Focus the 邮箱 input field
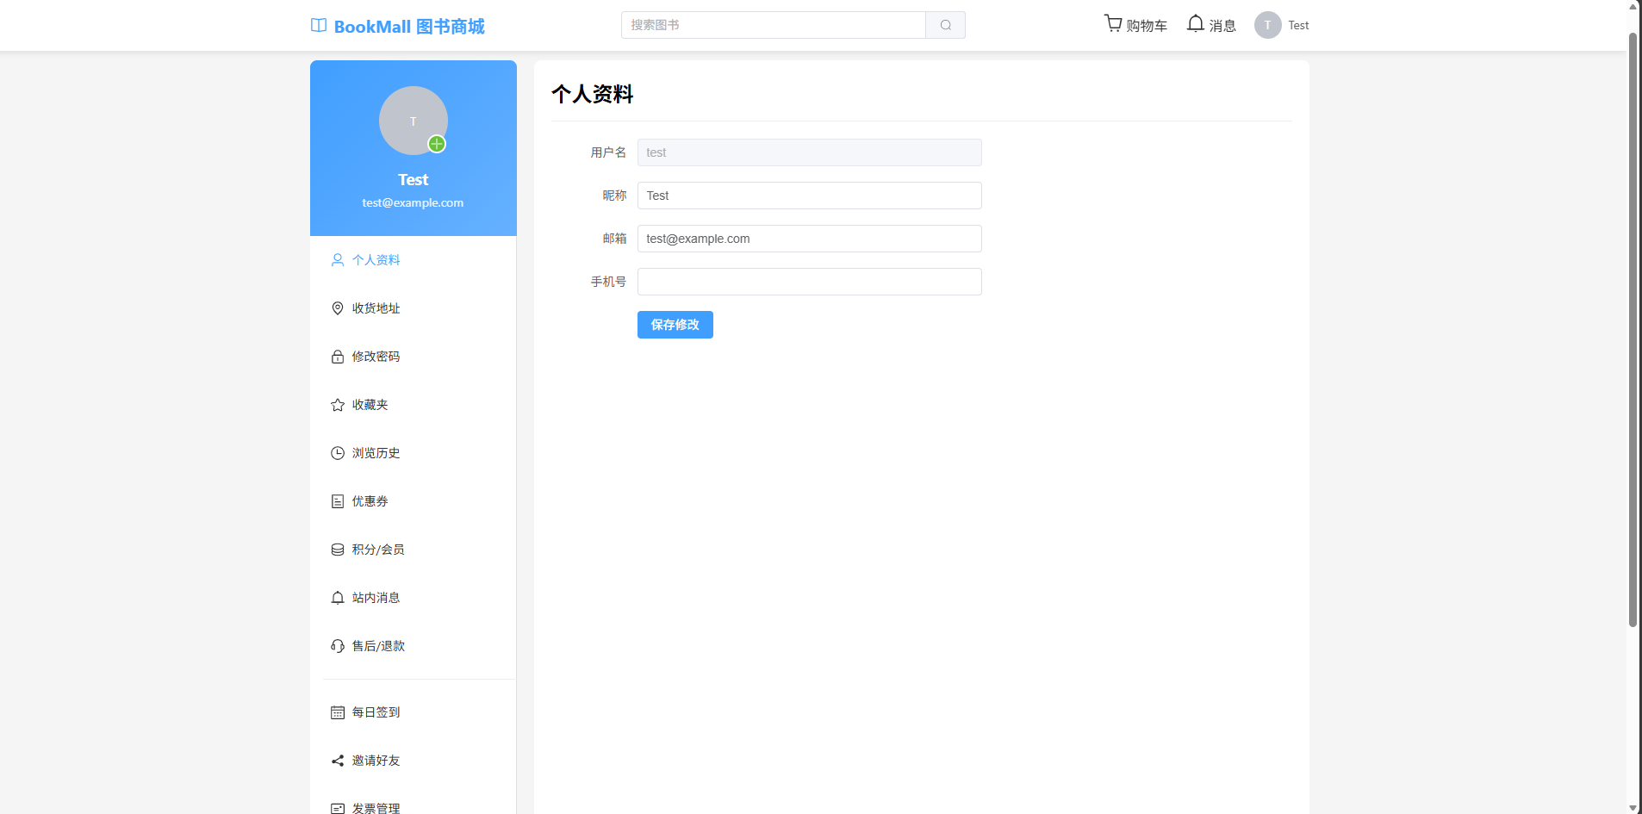 [810, 239]
